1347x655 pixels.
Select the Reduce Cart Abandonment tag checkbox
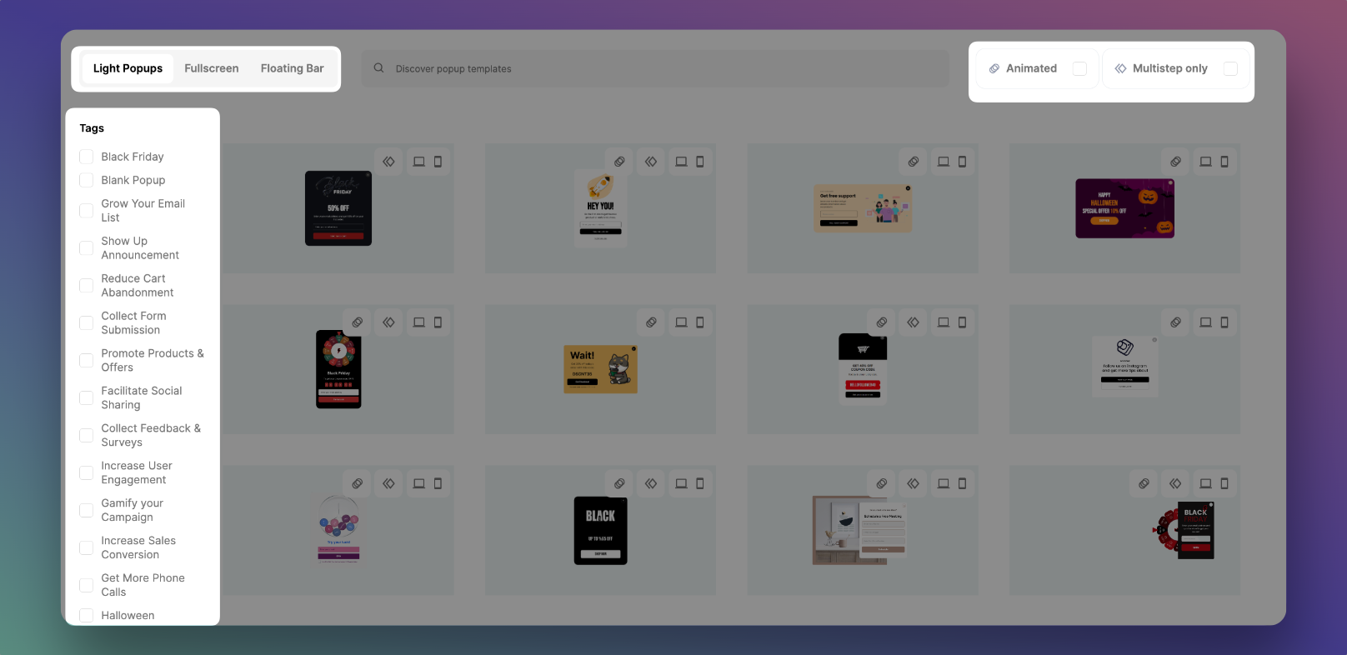(86, 286)
